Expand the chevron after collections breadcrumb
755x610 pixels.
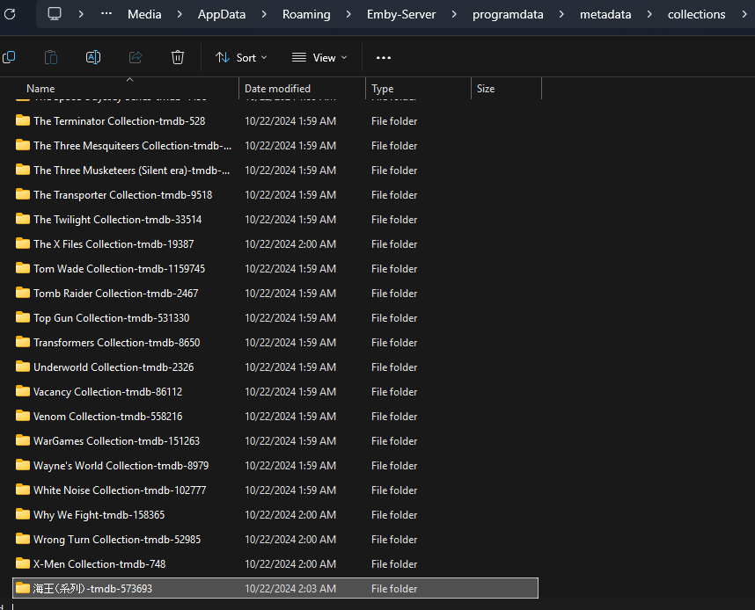(x=743, y=14)
